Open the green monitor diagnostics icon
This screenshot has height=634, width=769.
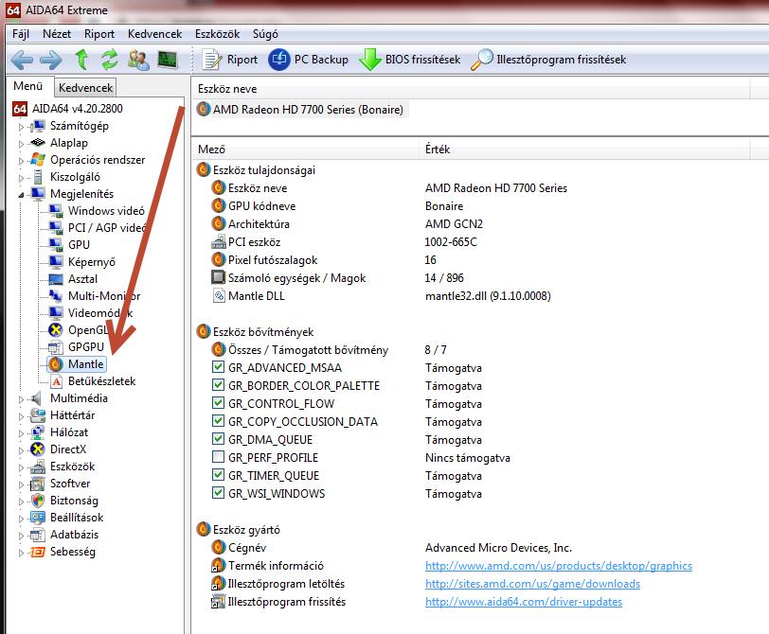[168, 60]
